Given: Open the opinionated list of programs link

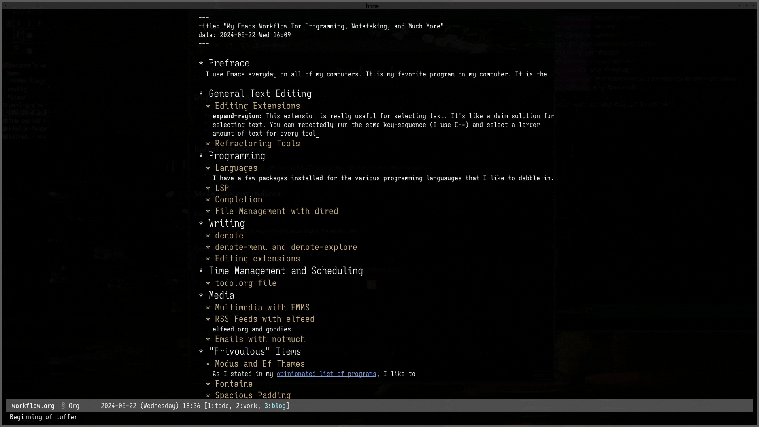Looking at the screenshot, I should pos(326,374).
